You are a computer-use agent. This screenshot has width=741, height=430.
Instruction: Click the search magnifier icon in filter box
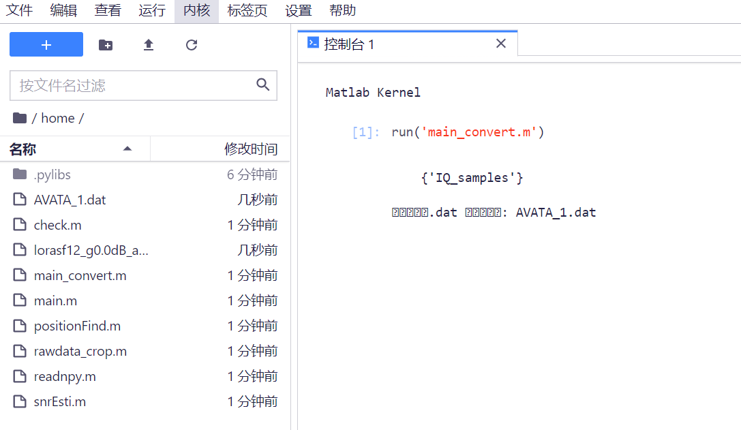[x=263, y=85]
